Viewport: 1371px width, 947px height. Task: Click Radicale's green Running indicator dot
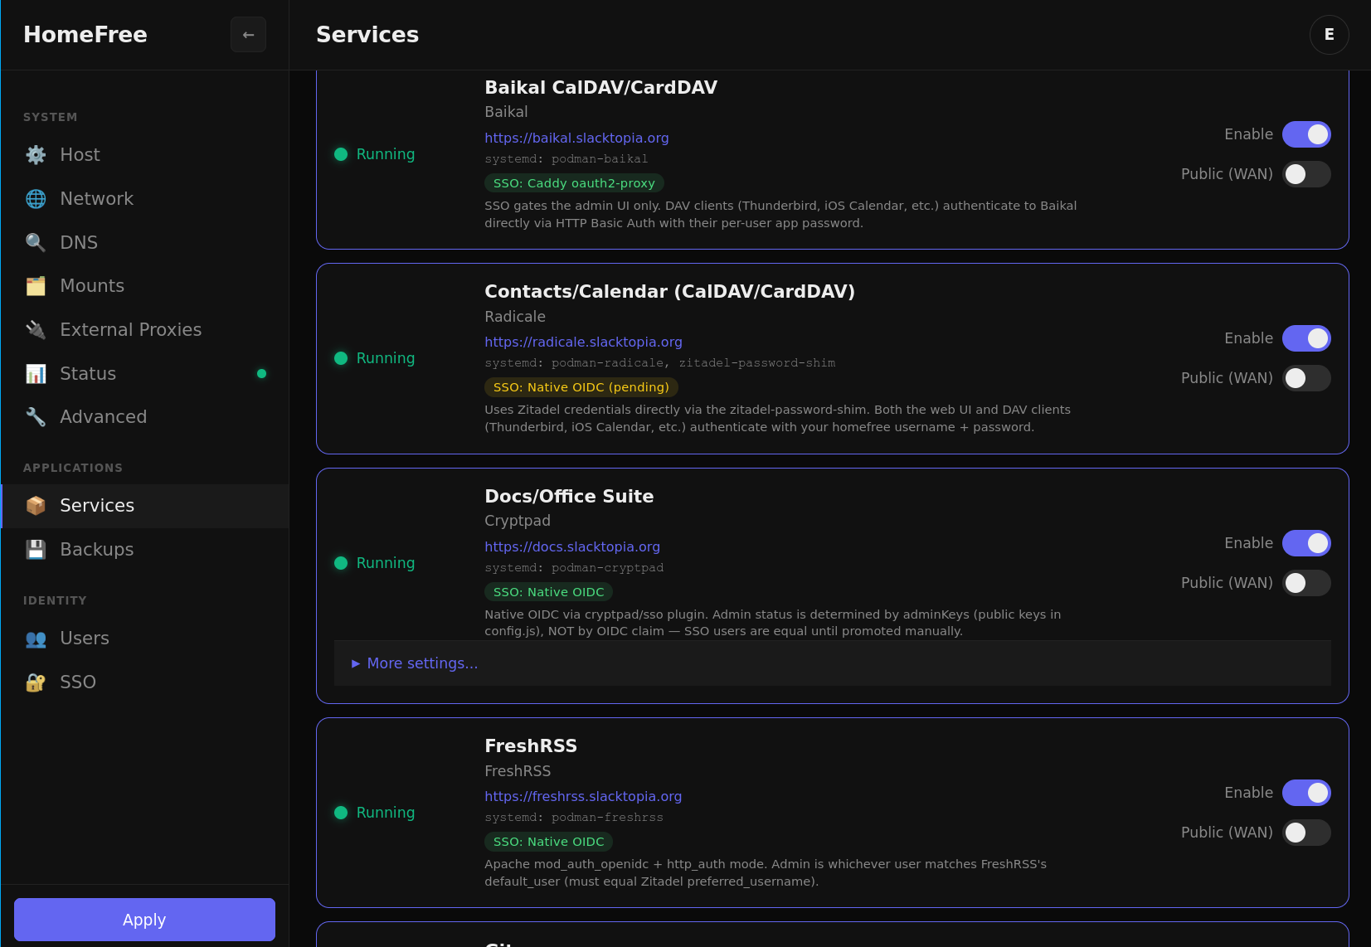point(341,358)
